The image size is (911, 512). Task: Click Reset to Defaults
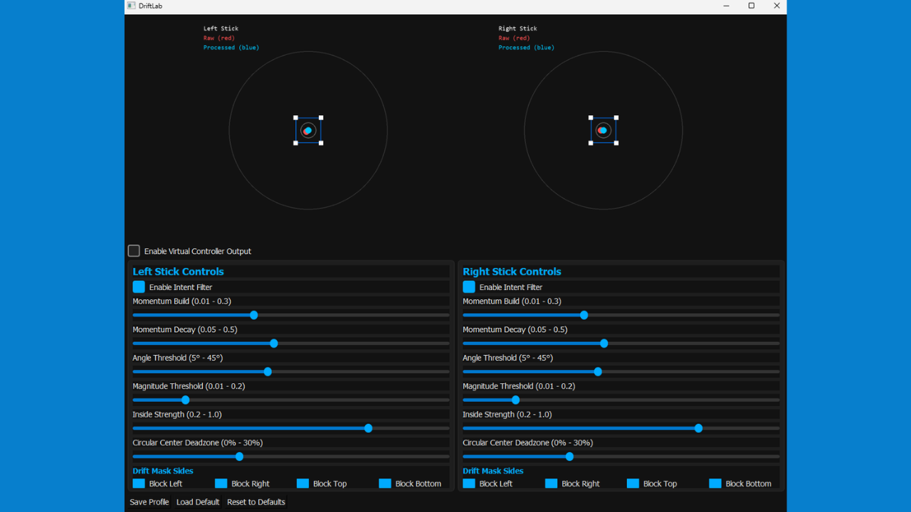pyautogui.click(x=256, y=501)
